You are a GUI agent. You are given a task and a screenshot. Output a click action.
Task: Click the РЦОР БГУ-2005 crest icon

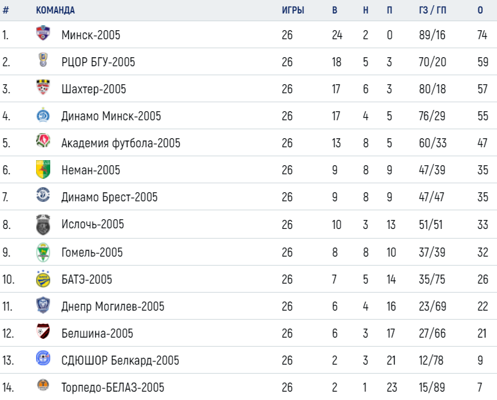click(x=43, y=60)
